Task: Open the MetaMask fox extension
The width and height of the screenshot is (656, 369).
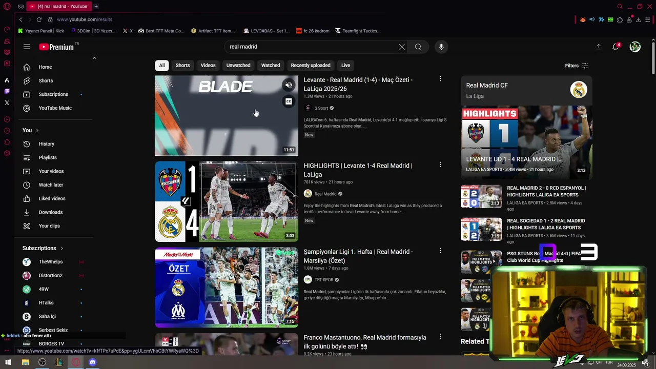Action: pyautogui.click(x=583, y=19)
